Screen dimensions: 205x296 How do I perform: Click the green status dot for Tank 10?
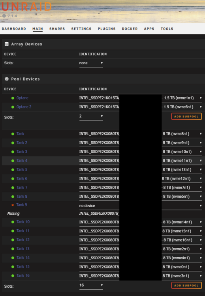coord(13,222)
